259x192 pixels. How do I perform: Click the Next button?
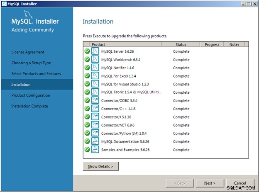210,183
